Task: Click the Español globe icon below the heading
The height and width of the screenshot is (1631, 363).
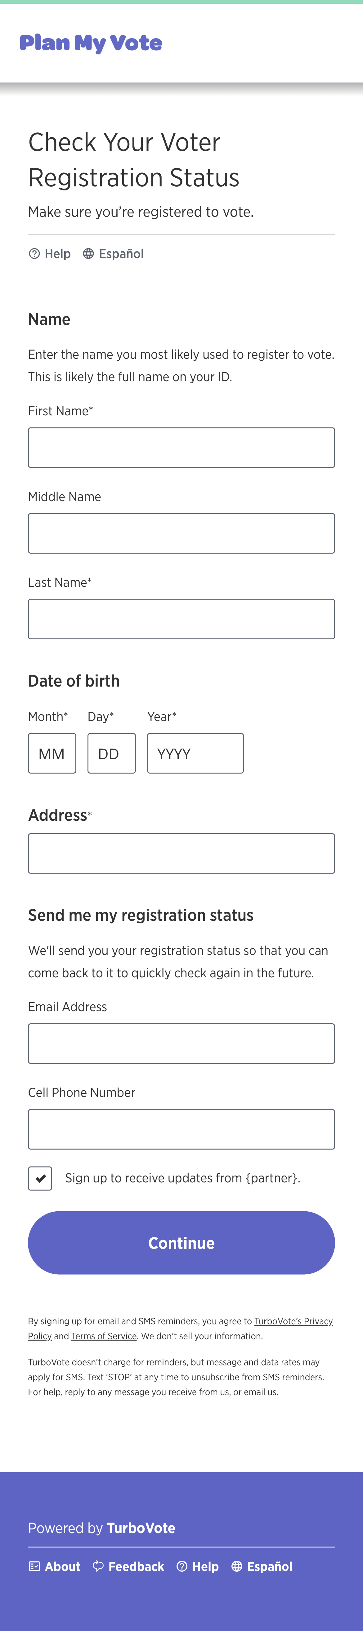Action: tap(88, 254)
